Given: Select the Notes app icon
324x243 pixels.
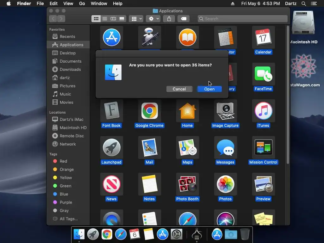Looking at the screenshot, I should tap(150, 184).
